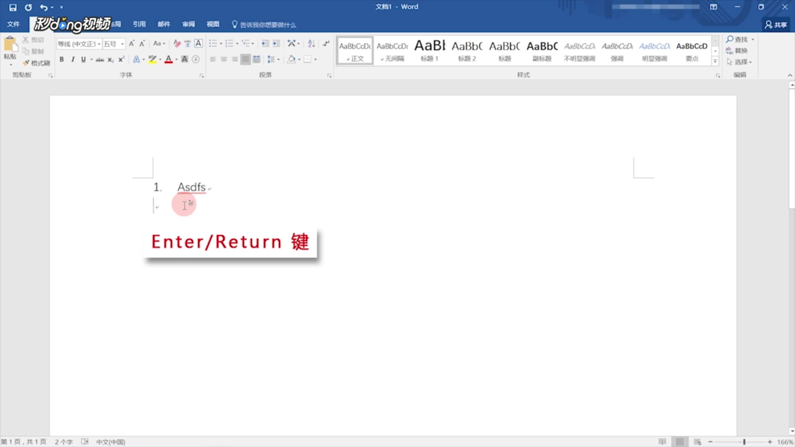Open the 视图 (View) ribbon tab
The image size is (795, 447).
point(213,24)
